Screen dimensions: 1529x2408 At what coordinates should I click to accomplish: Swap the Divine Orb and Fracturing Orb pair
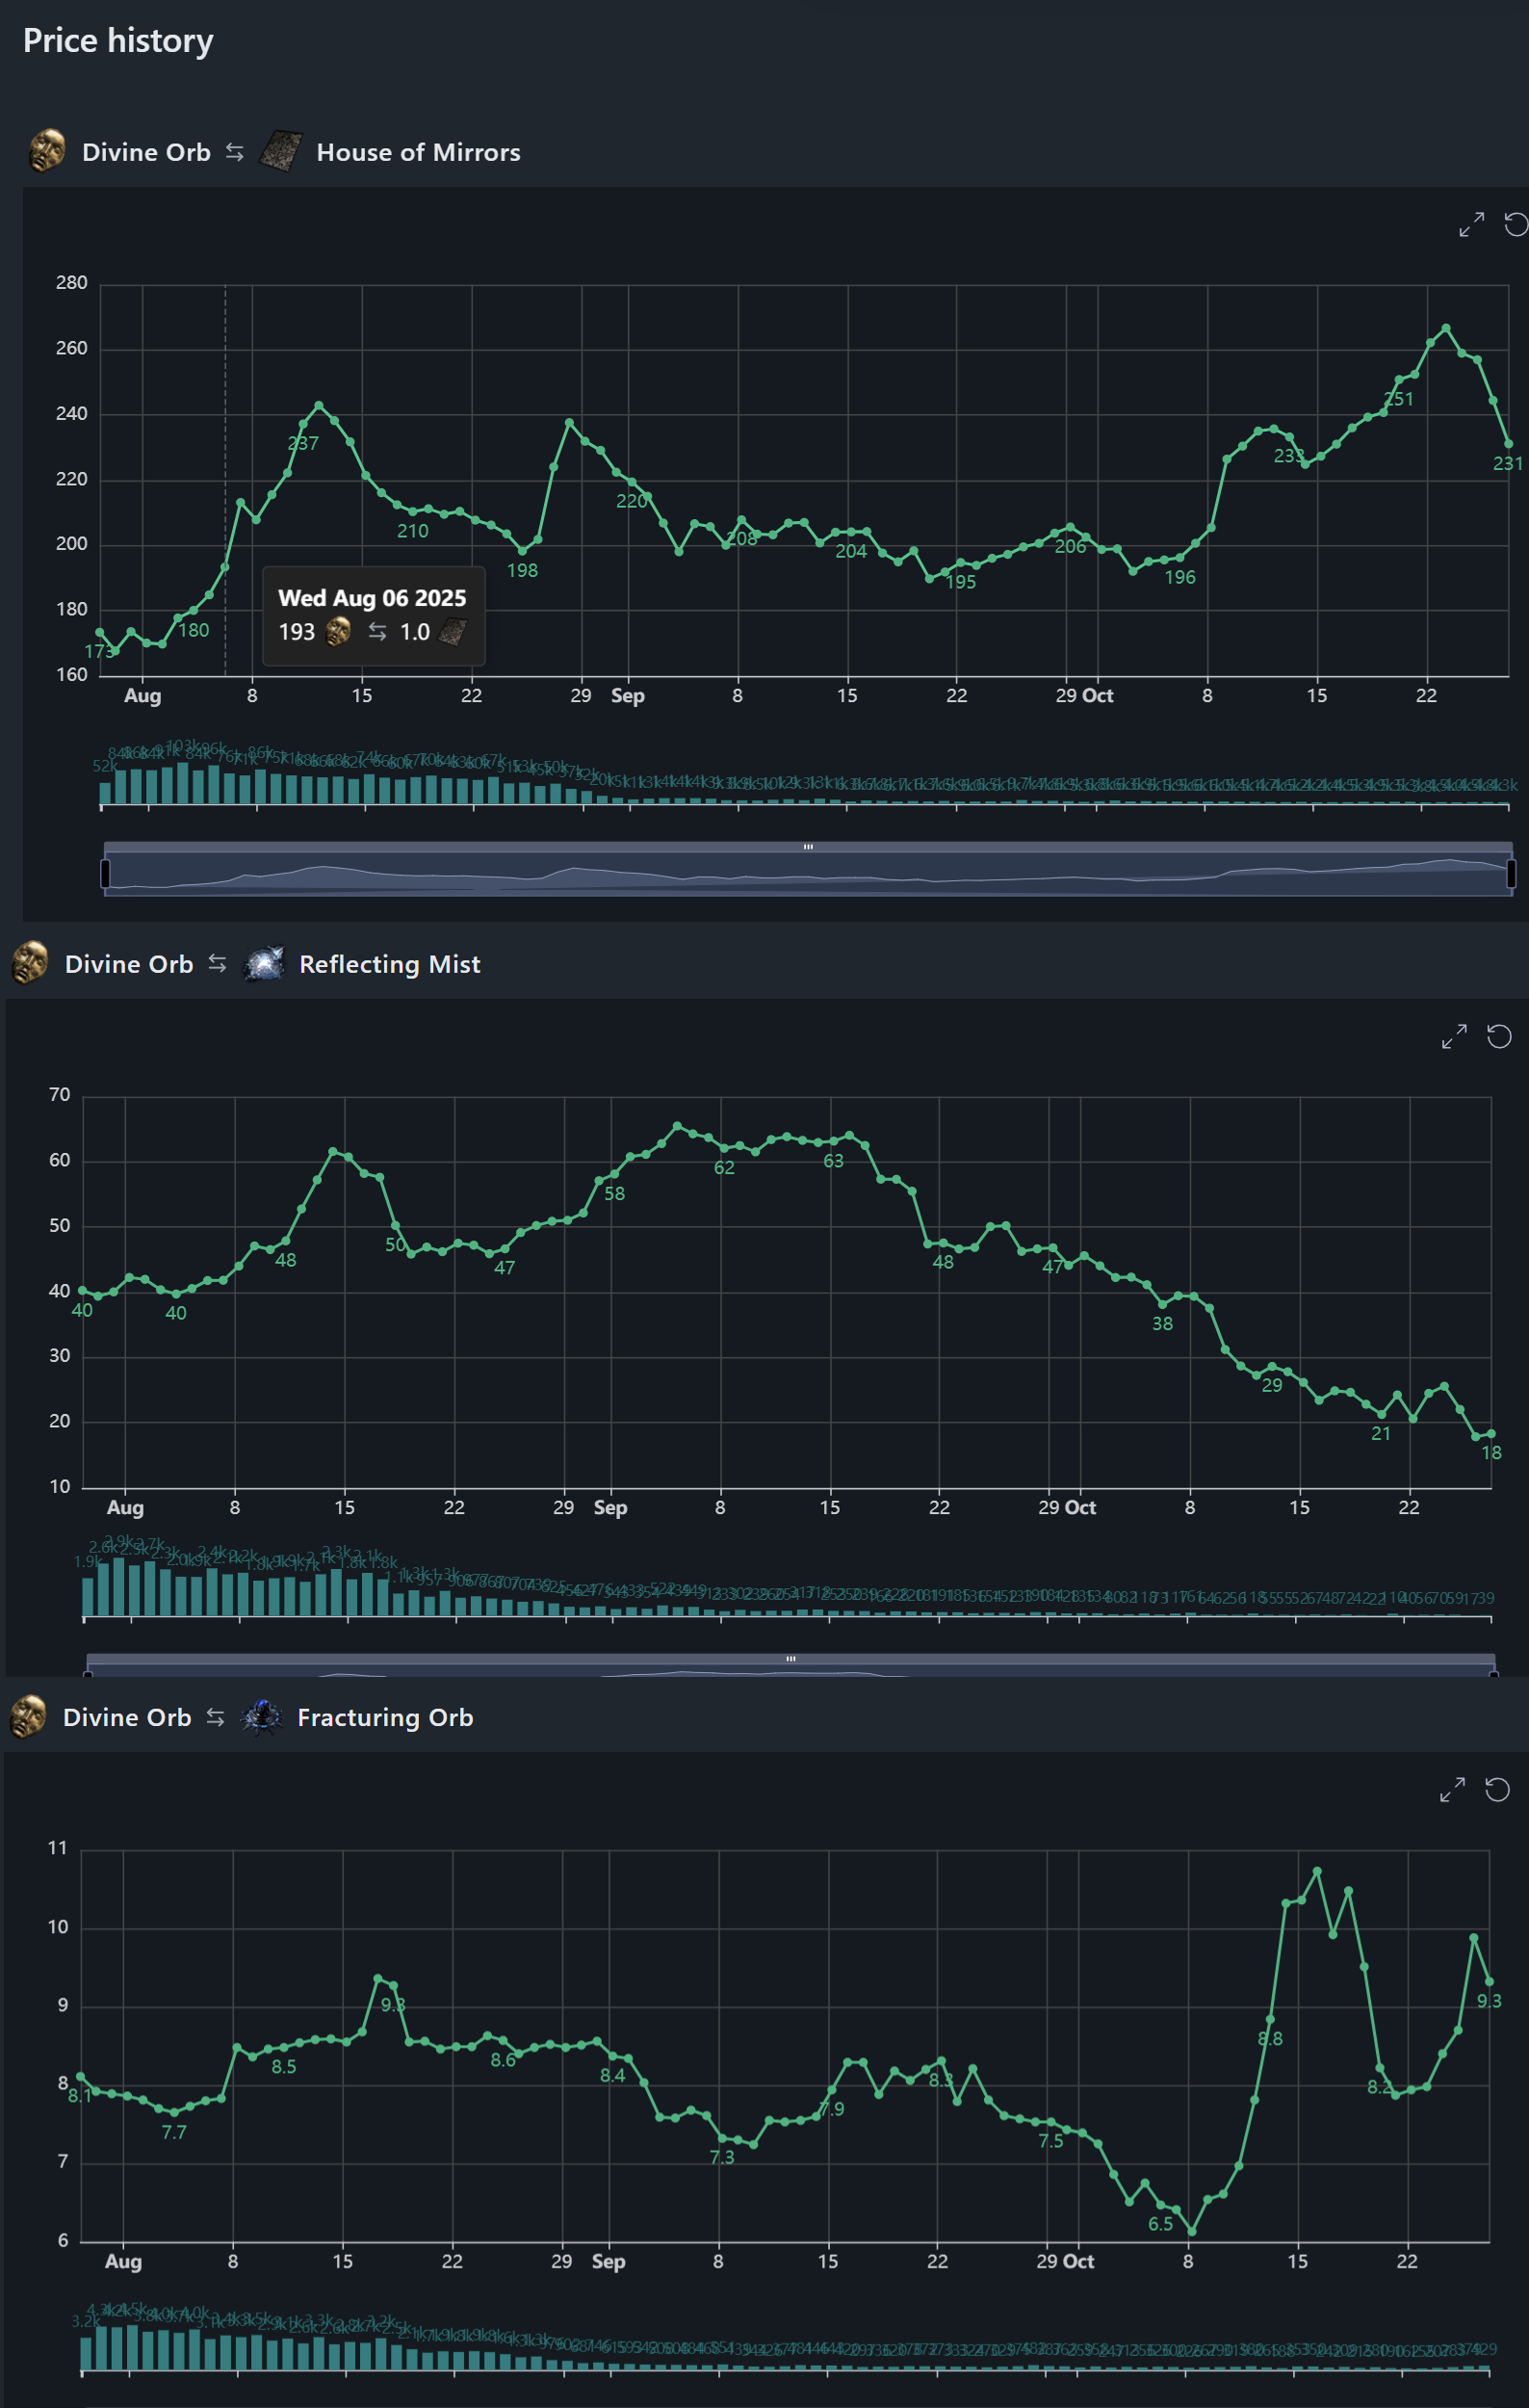(215, 1717)
